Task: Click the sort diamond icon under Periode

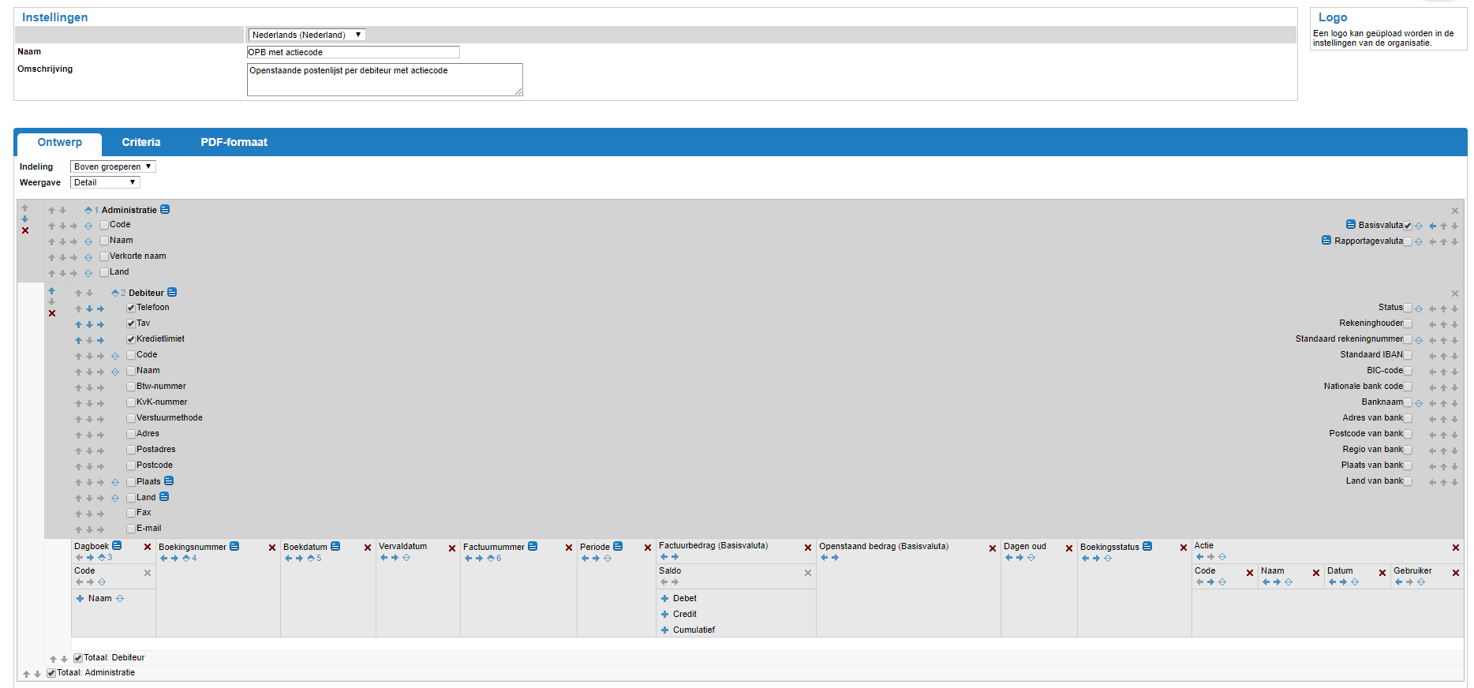Action: click(x=608, y=559)
